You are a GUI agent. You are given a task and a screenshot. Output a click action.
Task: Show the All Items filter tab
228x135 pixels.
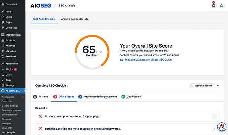pos(41,97)
